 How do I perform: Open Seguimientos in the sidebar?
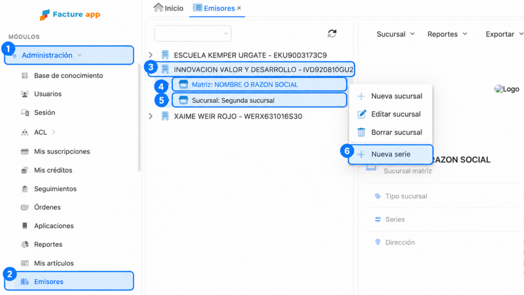pyautogui.click(x=55, y=189)
